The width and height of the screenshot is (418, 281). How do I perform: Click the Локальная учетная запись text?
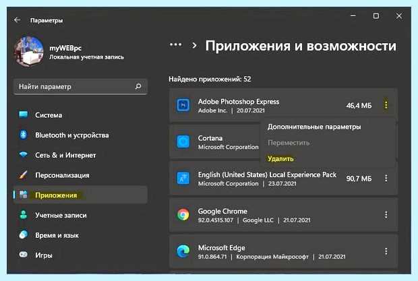(x=86, y=57)
